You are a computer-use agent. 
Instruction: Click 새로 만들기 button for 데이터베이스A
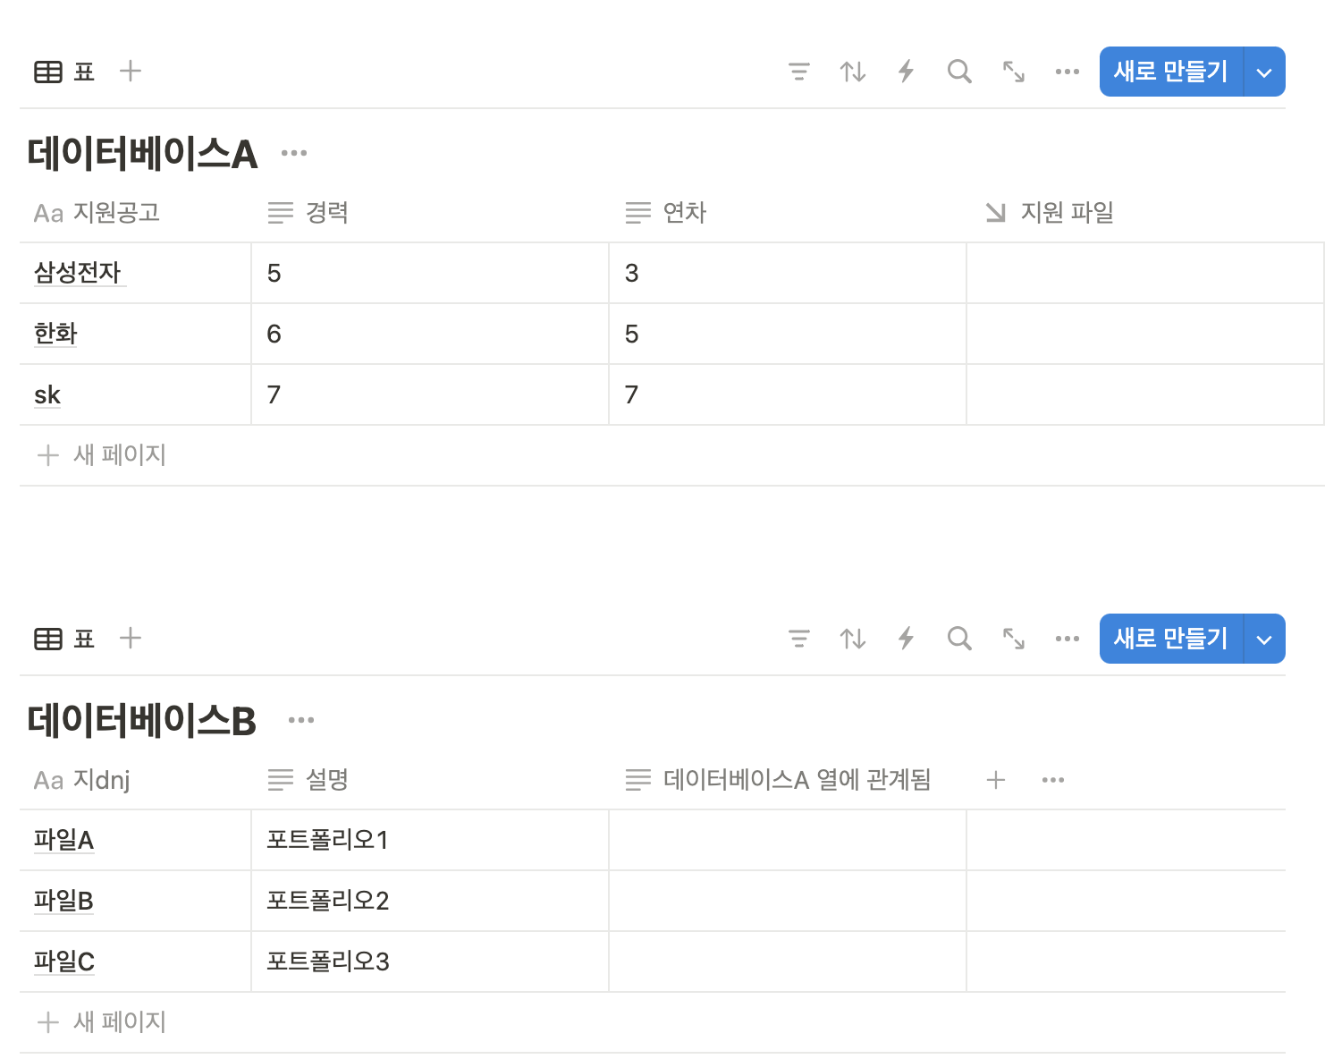pyautogui.click(x=1171, y=72)
